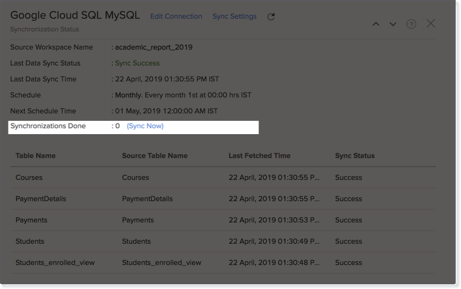This screenshot has height=289, width=461.
Task: Click the Sync Success status text
Action: [x=138, y=63]
